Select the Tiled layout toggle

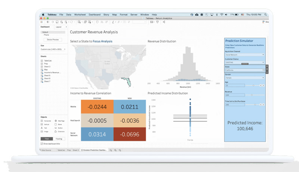[x=47, y=139]
